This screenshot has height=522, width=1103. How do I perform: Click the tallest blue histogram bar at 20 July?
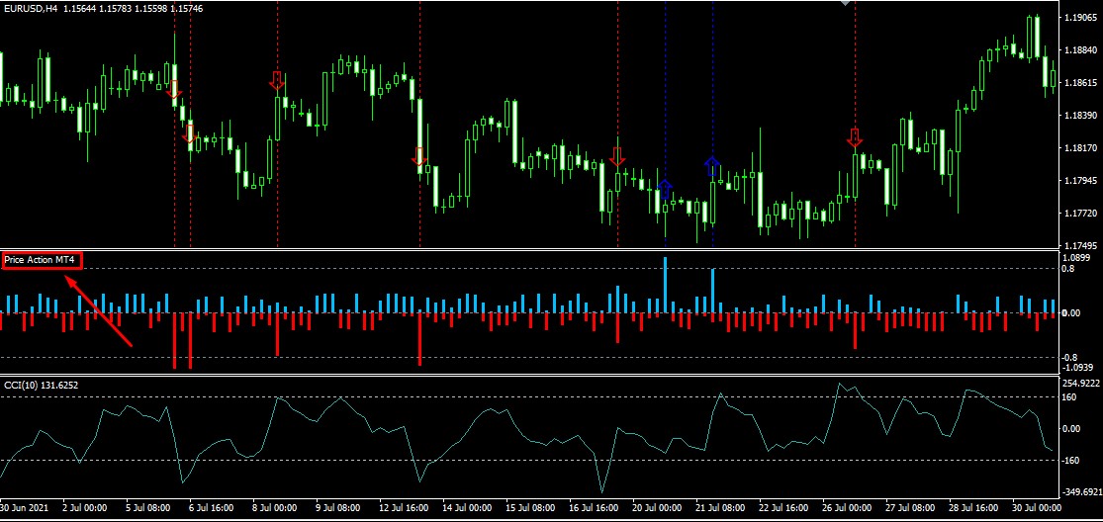tap(665, 286)
